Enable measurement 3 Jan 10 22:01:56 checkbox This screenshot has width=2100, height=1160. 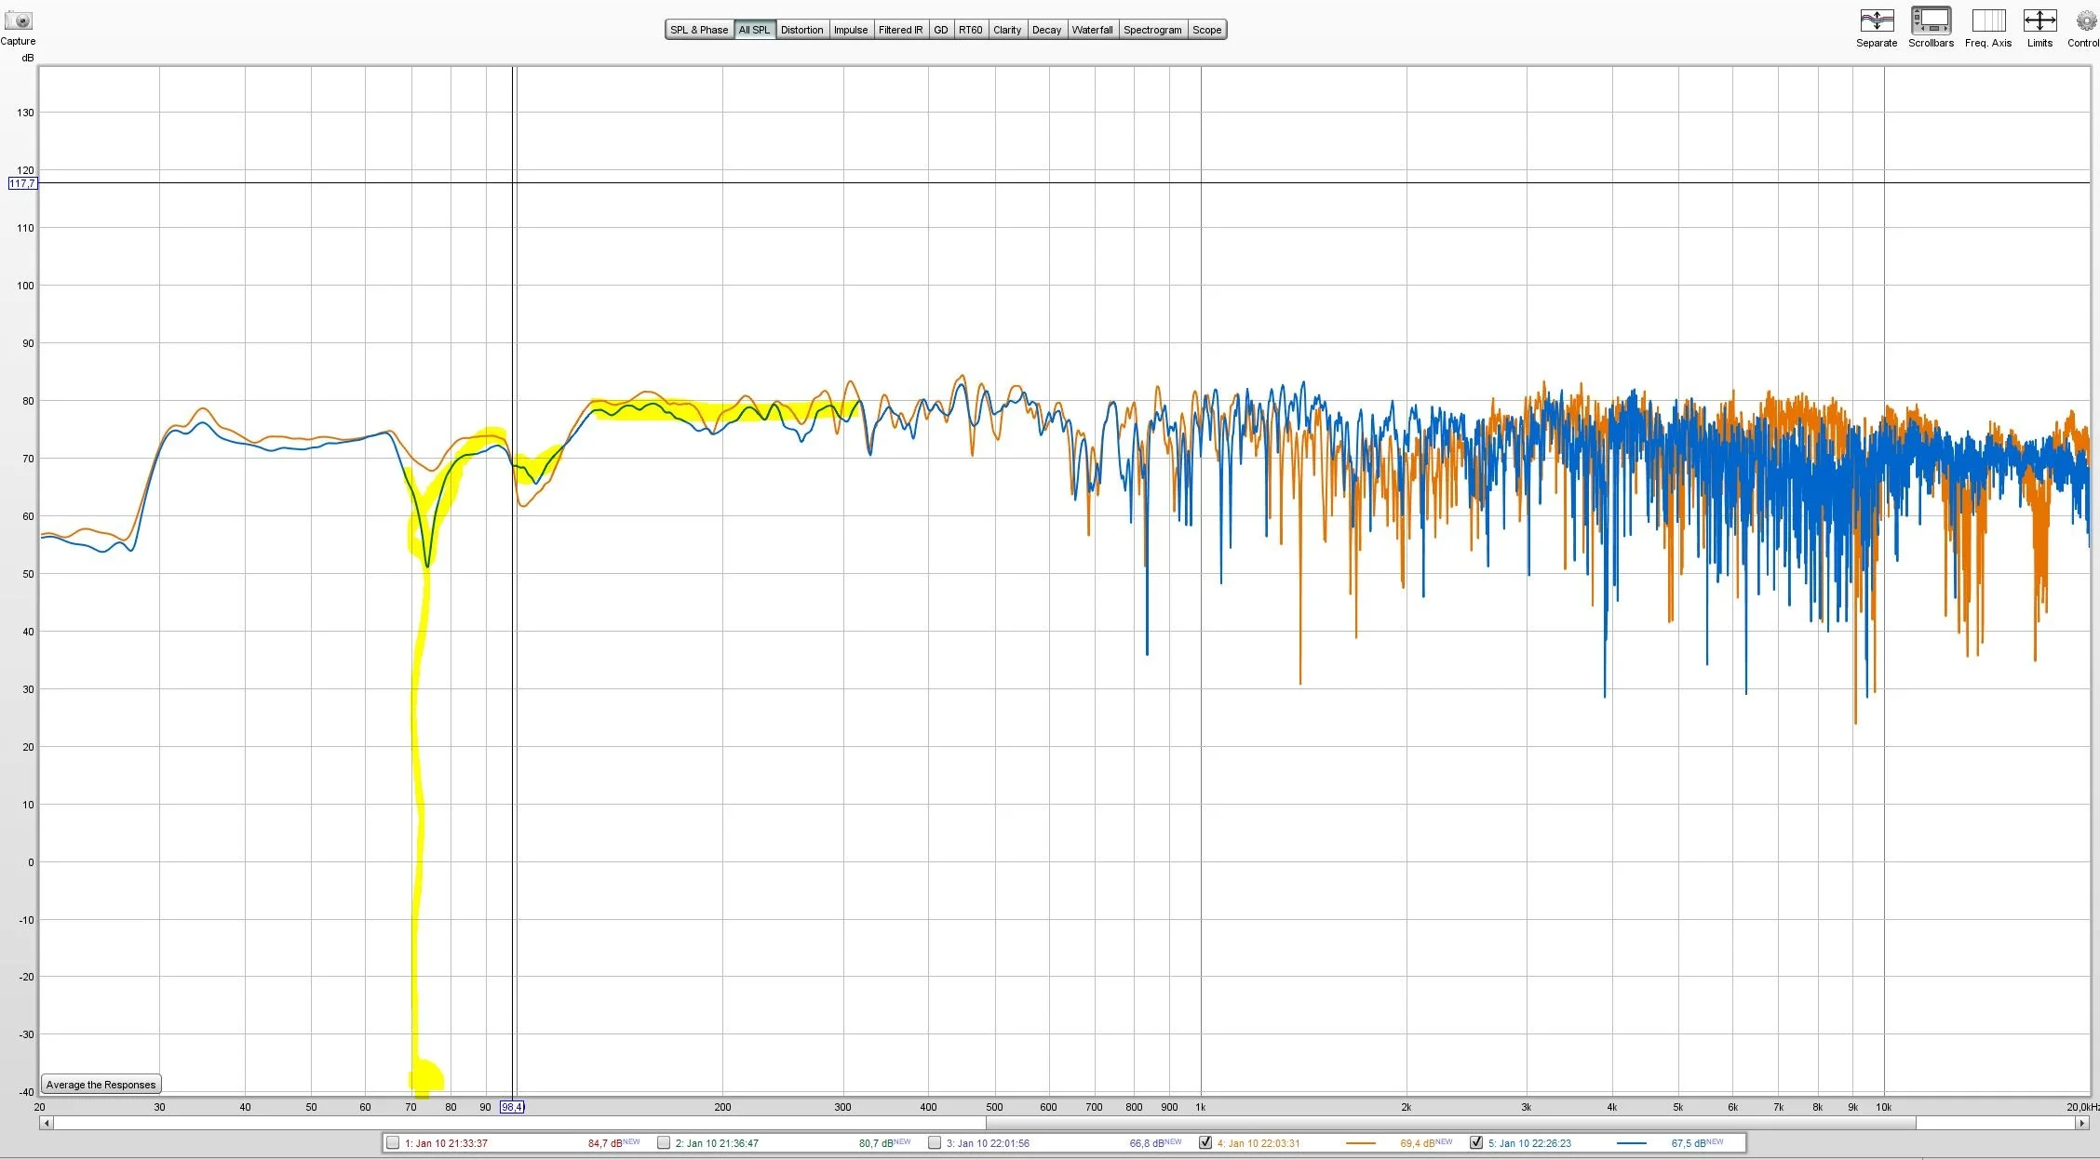point(935,1142)
